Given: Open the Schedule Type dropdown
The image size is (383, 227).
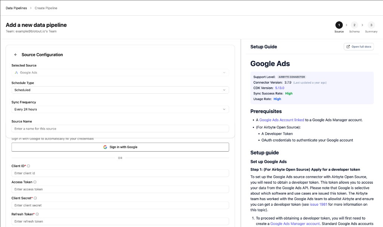Looking at the screenshot, I should 120,90.
